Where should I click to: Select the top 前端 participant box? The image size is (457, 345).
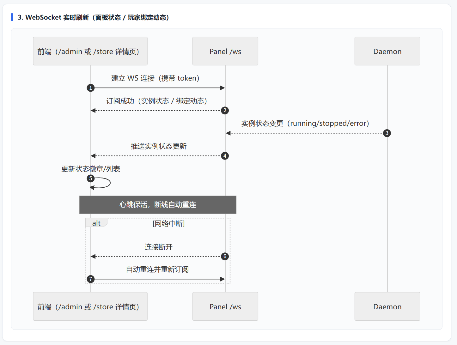pyautogui.click(x=90, y=51)
